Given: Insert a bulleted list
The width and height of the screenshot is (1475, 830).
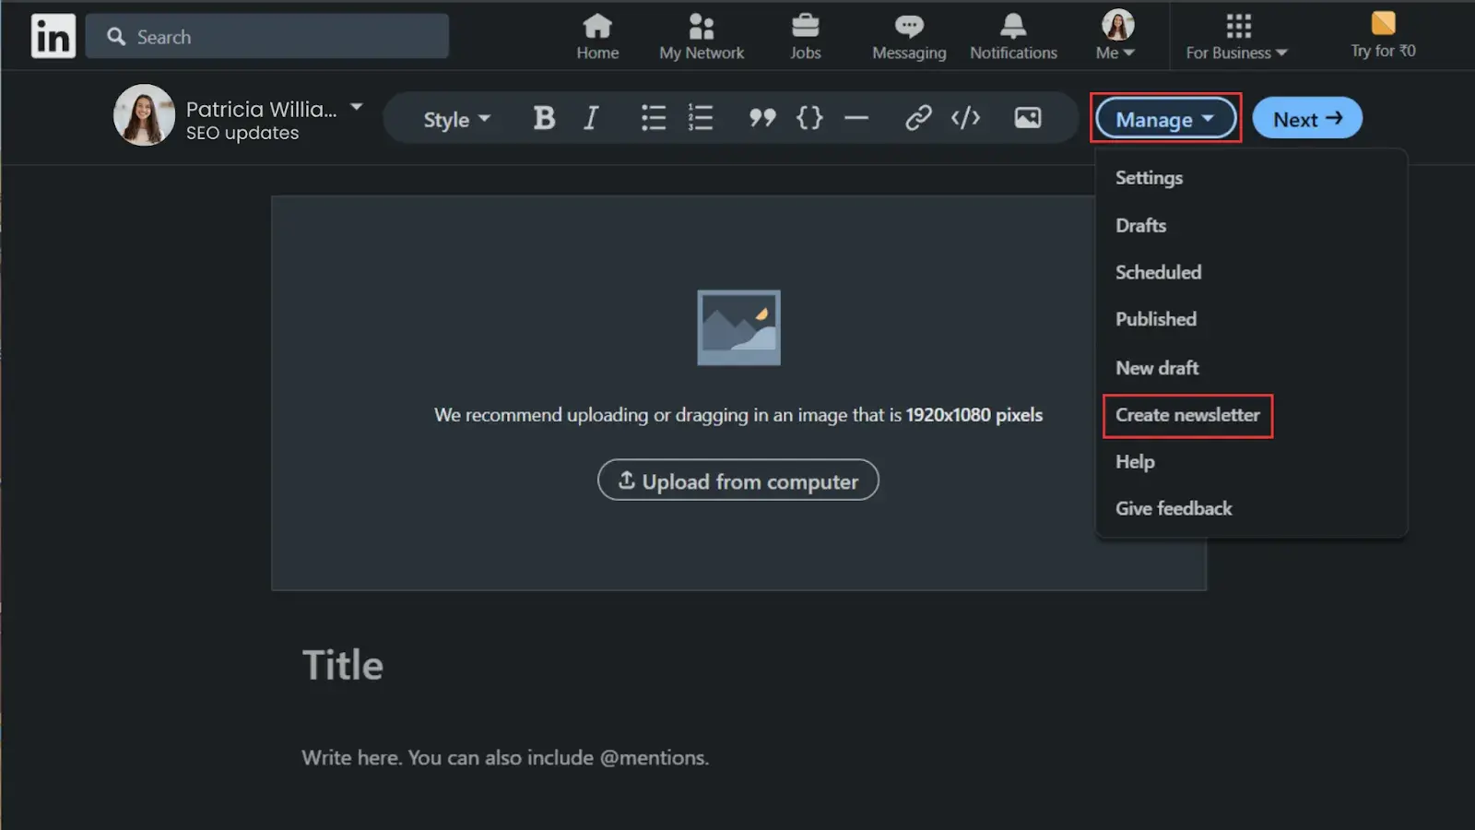Looking at the screenshot, I should coord(653,118).
